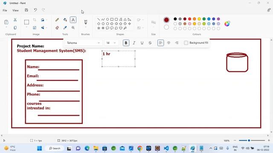Click the Undo arrow
273x153 pixels.
[35, 10]
